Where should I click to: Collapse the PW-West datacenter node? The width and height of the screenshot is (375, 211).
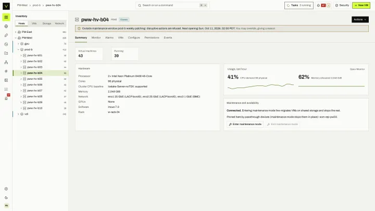click(x=16, y=38)
